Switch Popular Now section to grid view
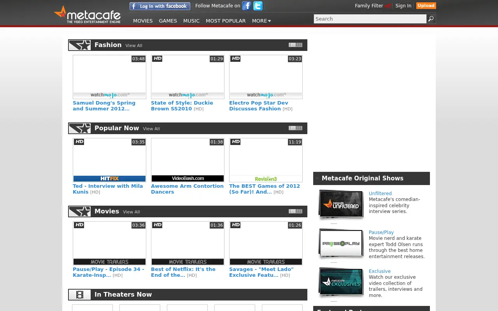 coord(299,128)
